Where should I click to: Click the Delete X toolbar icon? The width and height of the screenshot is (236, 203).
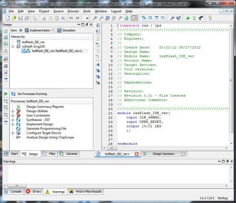[x=63, y=18]
